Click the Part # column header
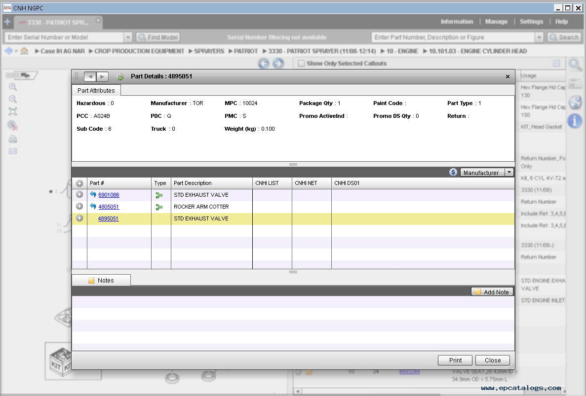Screen dimensions: 586x396 (x=119, y=183)
